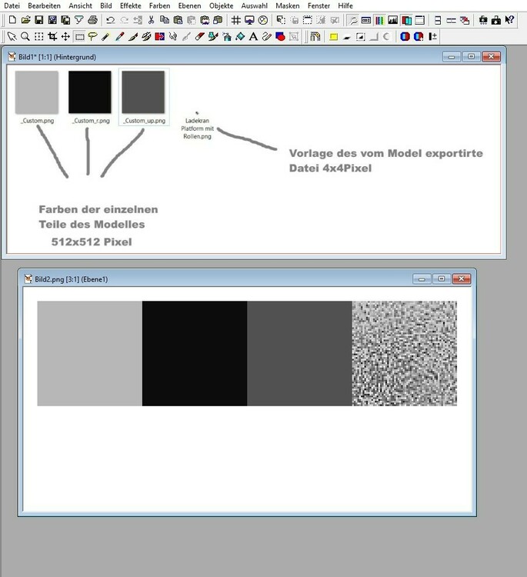Viewport: 527px width, 577px height.
Task: Click the New document icon
Action: click(x=12, y=20)
